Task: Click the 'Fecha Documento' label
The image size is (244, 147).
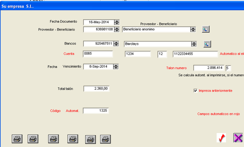Action: click(64, 21)
